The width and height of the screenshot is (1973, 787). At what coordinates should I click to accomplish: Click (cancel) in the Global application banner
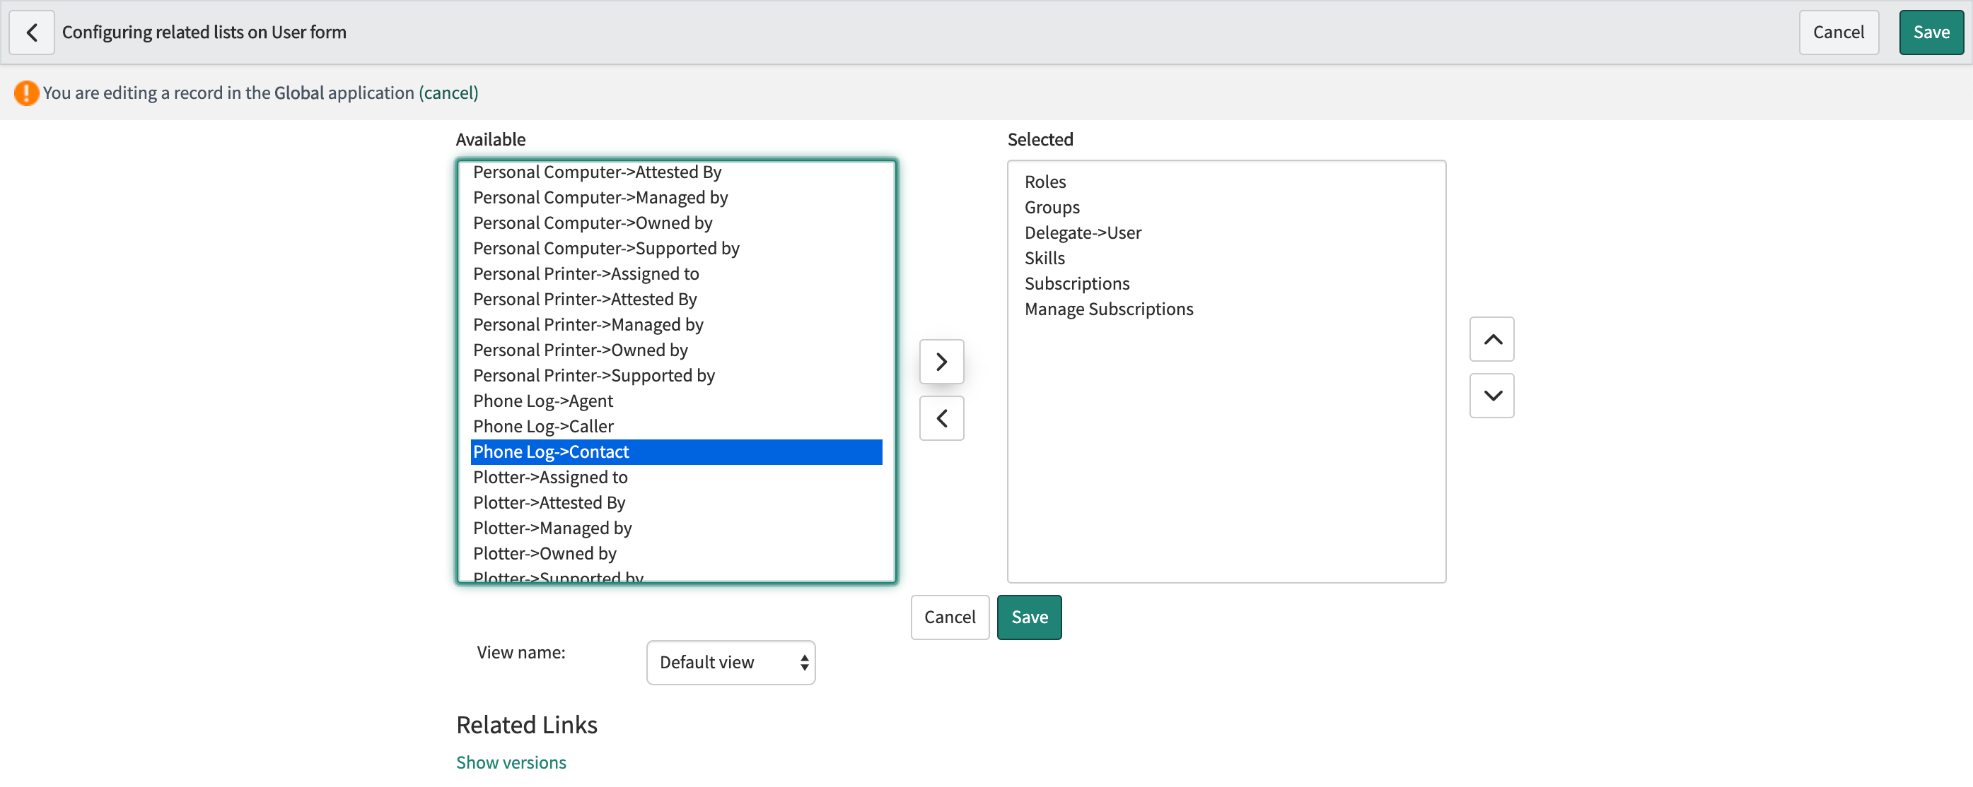448,93
